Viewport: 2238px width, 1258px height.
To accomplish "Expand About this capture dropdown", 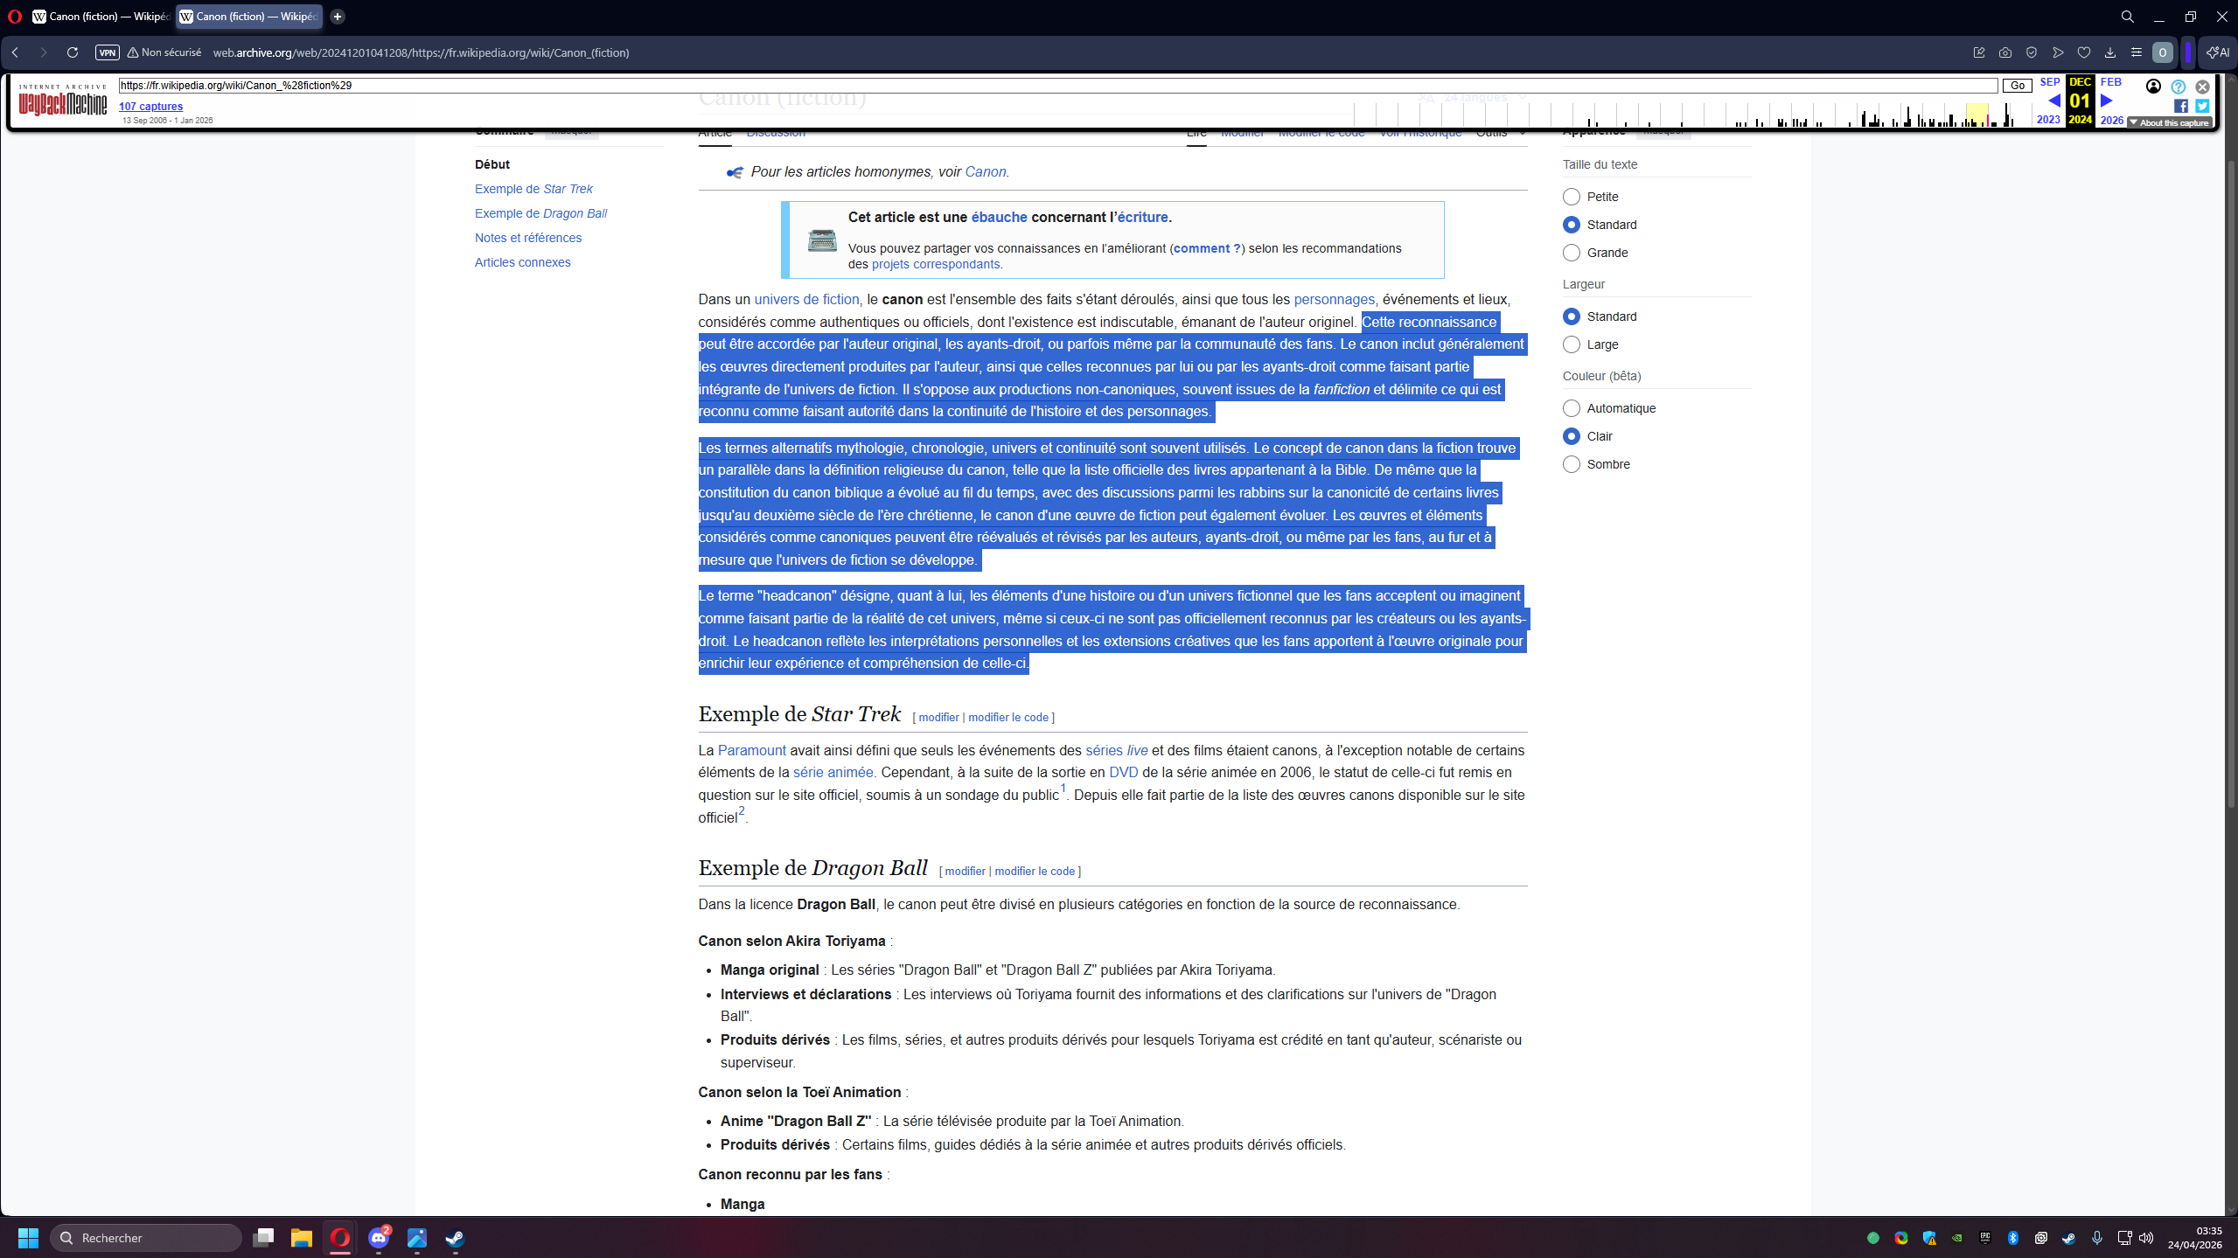I will tap(2170, 122).
